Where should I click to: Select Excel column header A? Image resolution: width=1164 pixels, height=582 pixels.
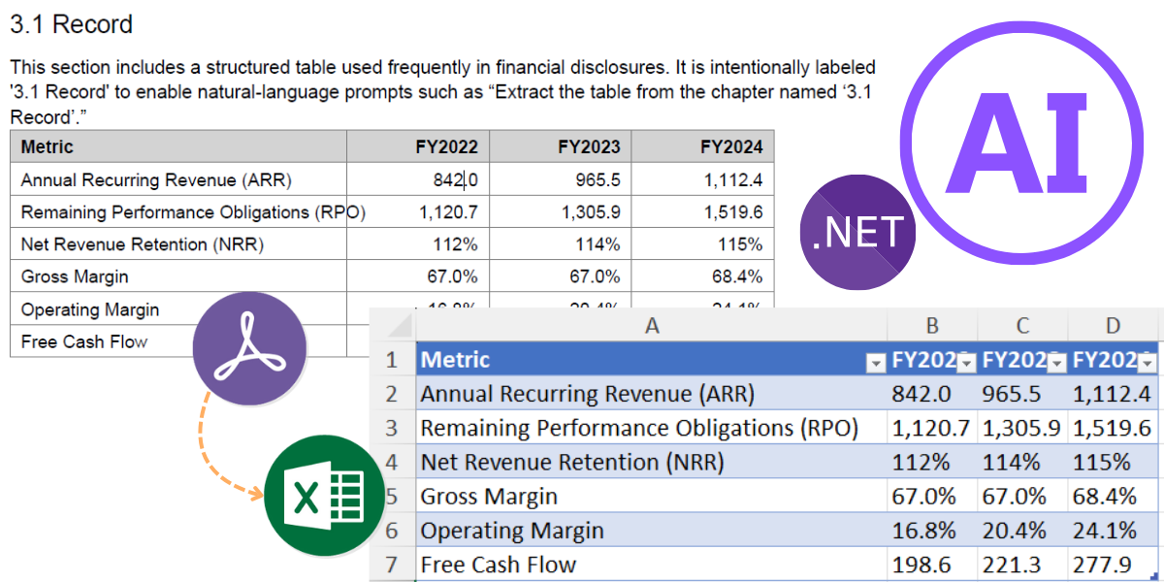pos(651,326)
